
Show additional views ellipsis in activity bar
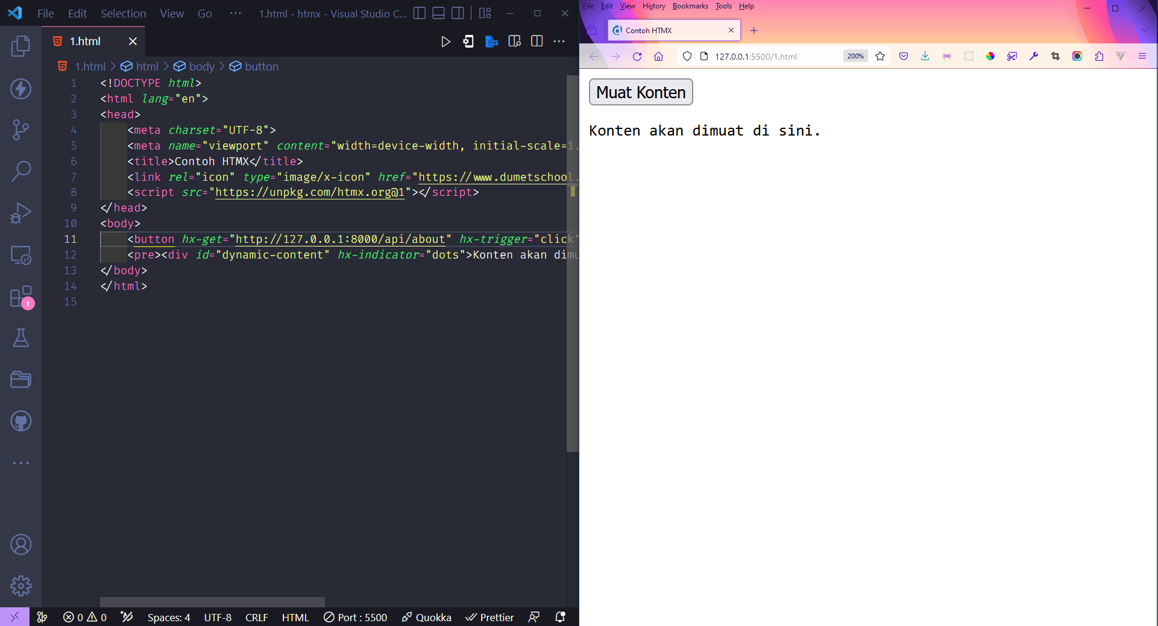(20, 463)
